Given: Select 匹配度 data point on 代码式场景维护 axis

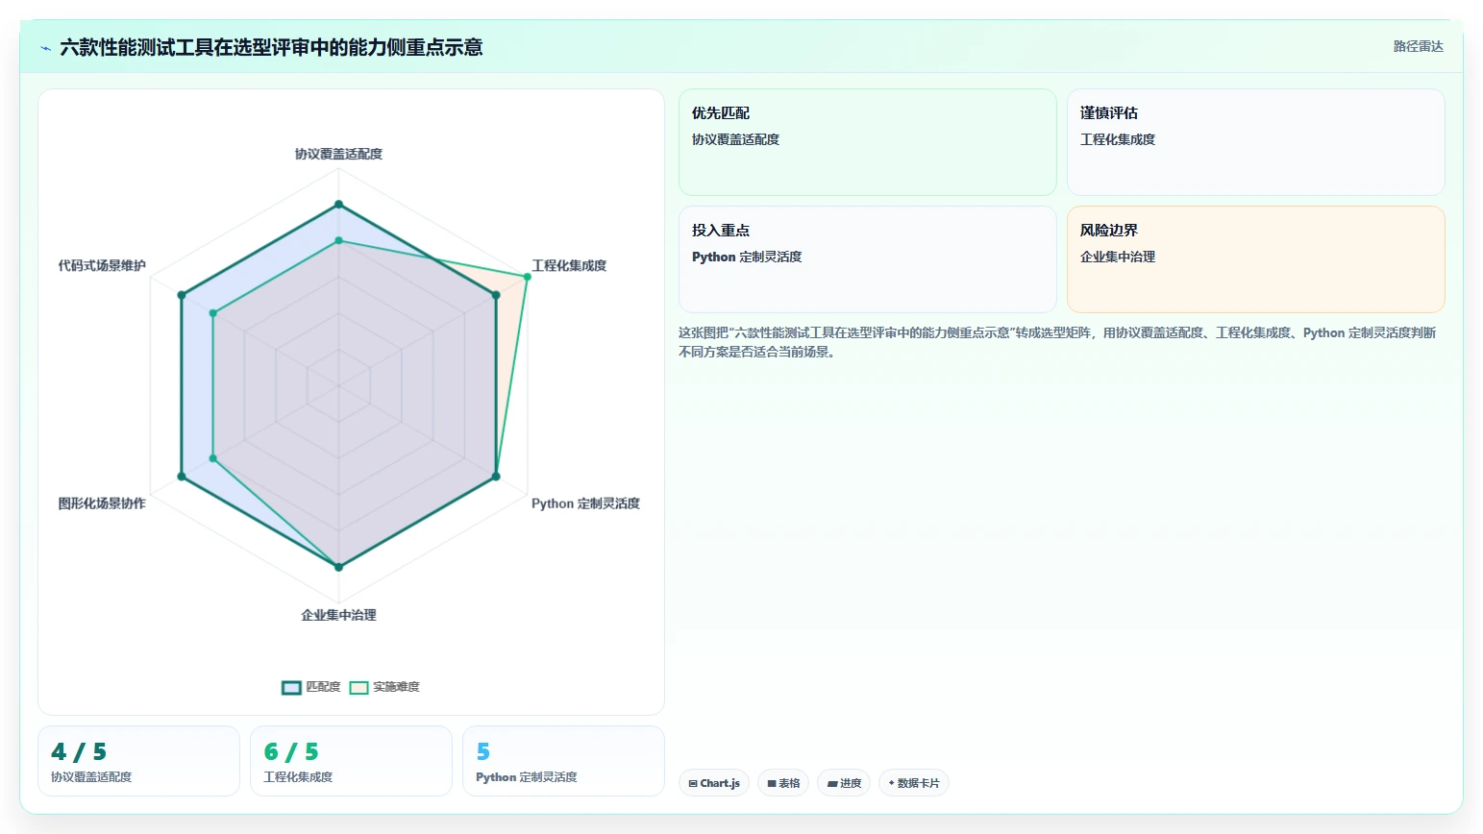Looking at the screenshot, I should click(x=181, y=295).
